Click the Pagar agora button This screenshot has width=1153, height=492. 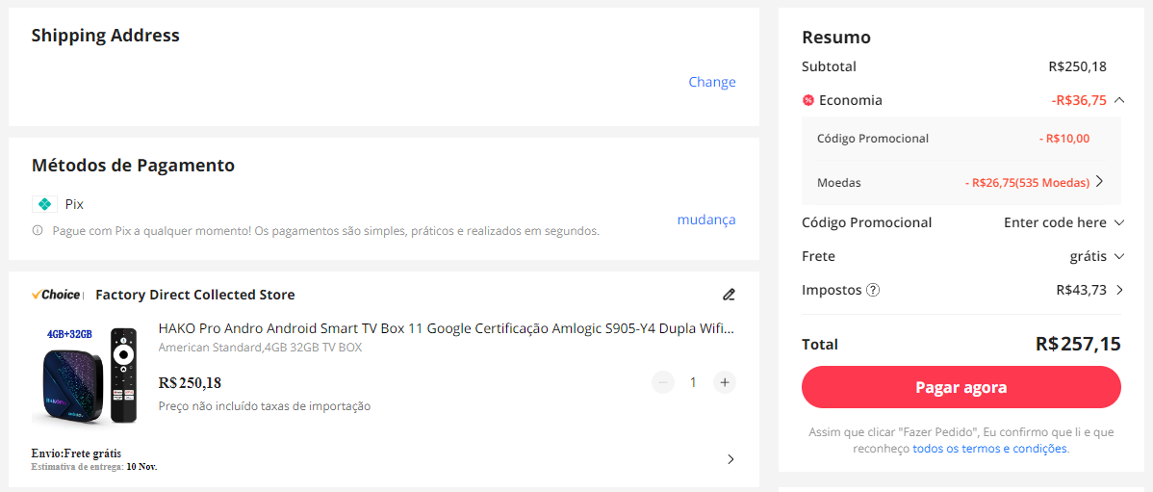pos(961,387)
